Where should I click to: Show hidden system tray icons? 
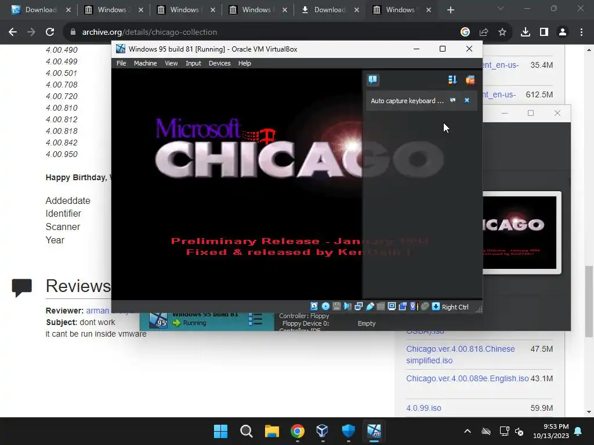coord(468,431)
